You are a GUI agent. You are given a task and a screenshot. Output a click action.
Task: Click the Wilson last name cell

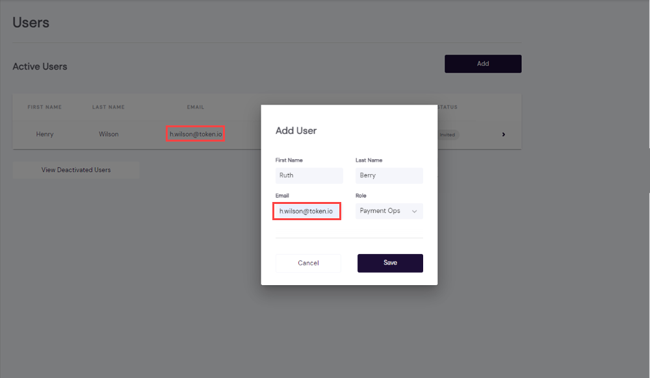pos(109,134)
